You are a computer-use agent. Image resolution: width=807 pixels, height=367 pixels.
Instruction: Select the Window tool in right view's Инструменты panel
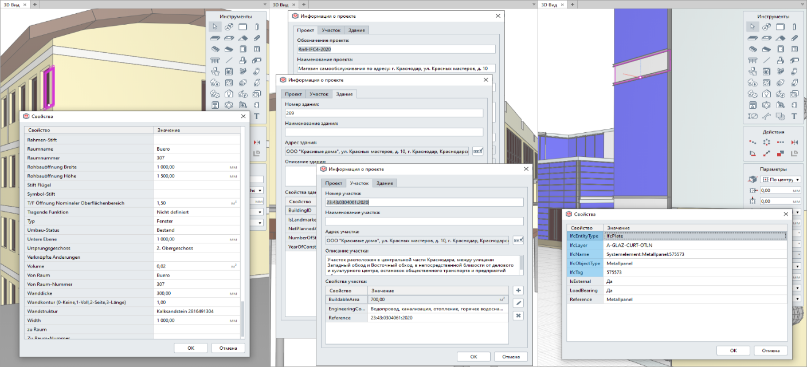(x=795, y=49)
